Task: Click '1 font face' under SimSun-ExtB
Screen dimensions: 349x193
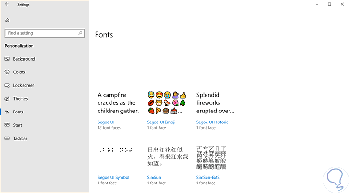Action: 206,183
